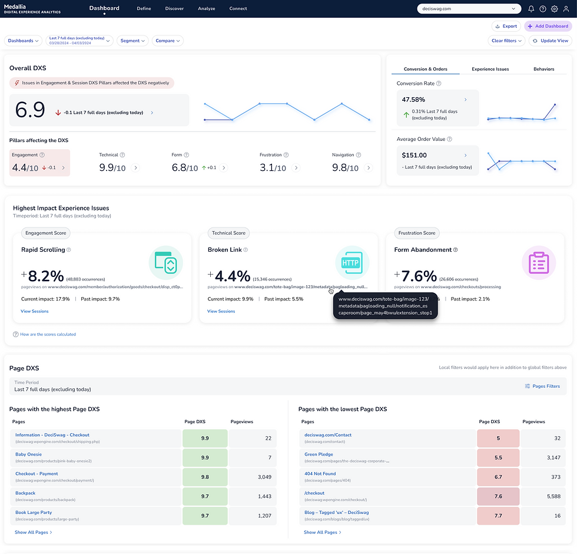Click the Frustration pillar info icon
This screenshot has width=577, height=554.
coord(286,155)
